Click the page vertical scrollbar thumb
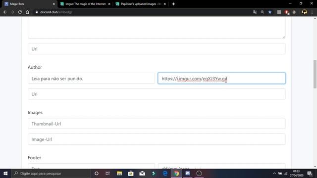Image resolution: width=317 pixels, height=178 pixels. [315, 74]
